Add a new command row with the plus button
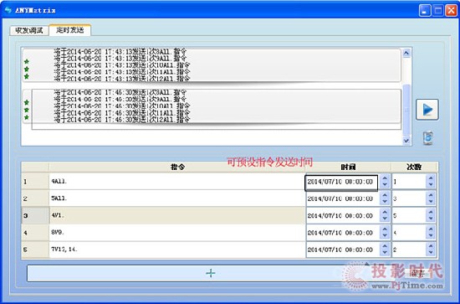 (x=210, y=273)
